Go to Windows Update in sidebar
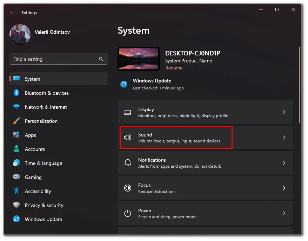The width and height of the screenshot is (308, 241). pyautogui.click(x=59, y=219)
